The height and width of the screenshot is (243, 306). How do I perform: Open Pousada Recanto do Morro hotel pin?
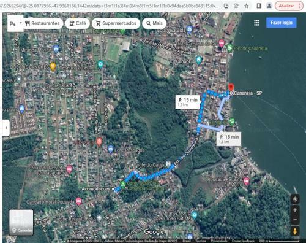[x=247, y=181]
